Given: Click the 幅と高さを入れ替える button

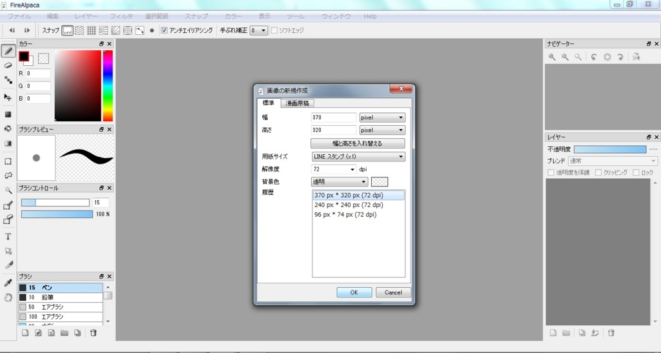Looking at the screenshot, I should [358, 143].
